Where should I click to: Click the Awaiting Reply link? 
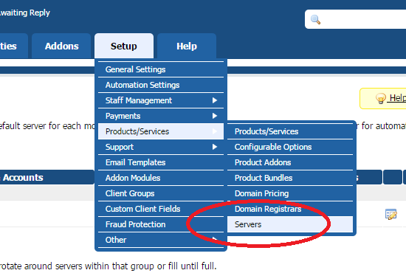pos(24,13)
